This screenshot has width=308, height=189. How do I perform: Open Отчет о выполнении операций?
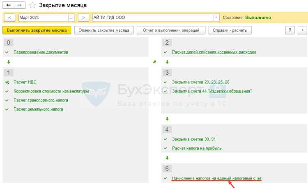click(171, 30)
